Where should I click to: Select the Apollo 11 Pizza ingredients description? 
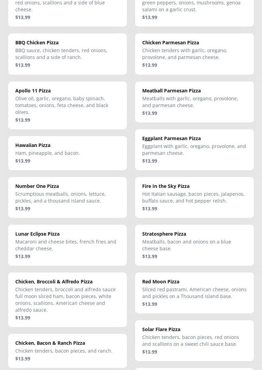pos(62,105)
